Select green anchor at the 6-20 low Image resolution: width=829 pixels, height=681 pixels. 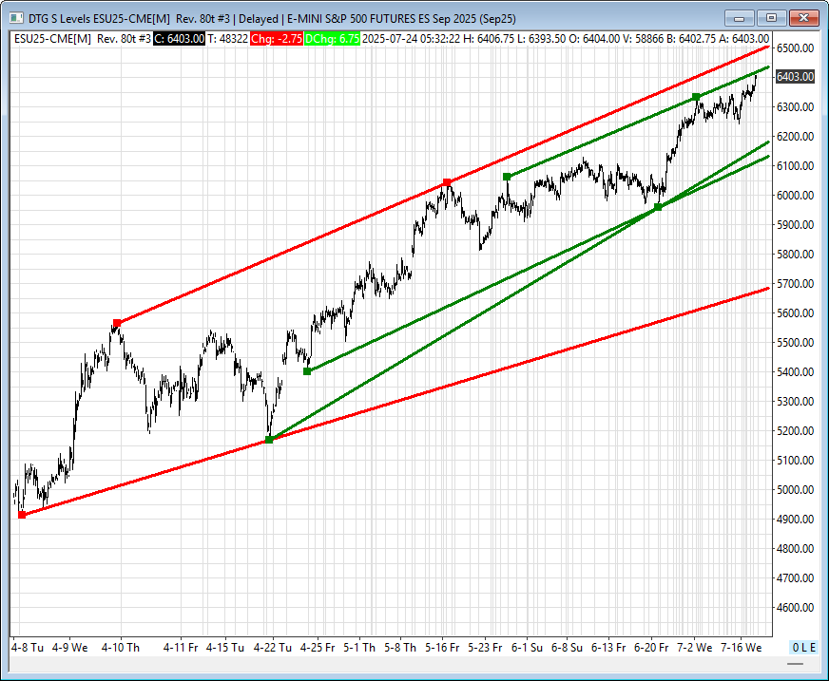(658, 208)
